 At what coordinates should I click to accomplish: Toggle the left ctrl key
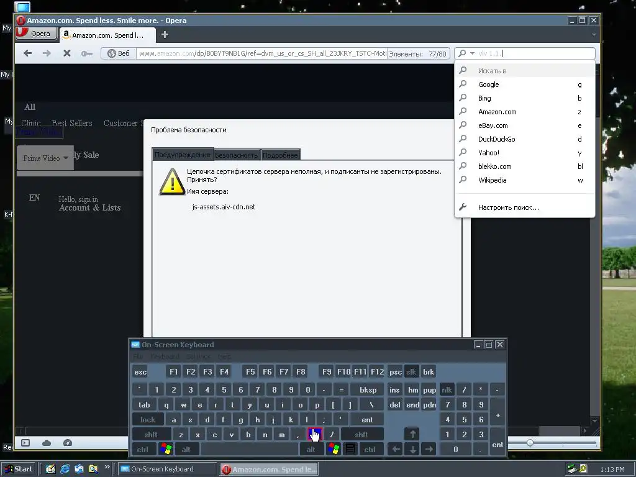(x=142, y=449)
